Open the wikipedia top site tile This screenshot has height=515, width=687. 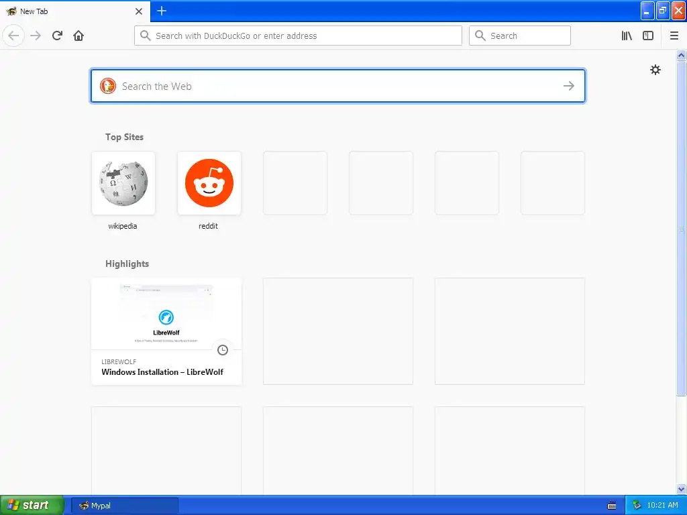pos(123,183)
